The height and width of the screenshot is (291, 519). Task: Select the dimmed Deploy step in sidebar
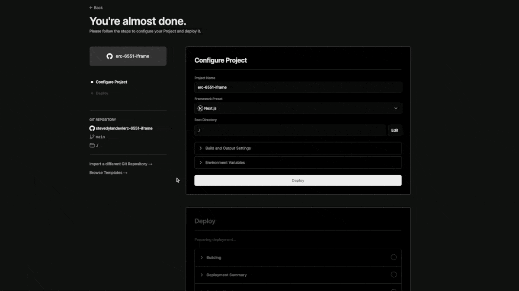pyautogui.click(x=102, y=93)
